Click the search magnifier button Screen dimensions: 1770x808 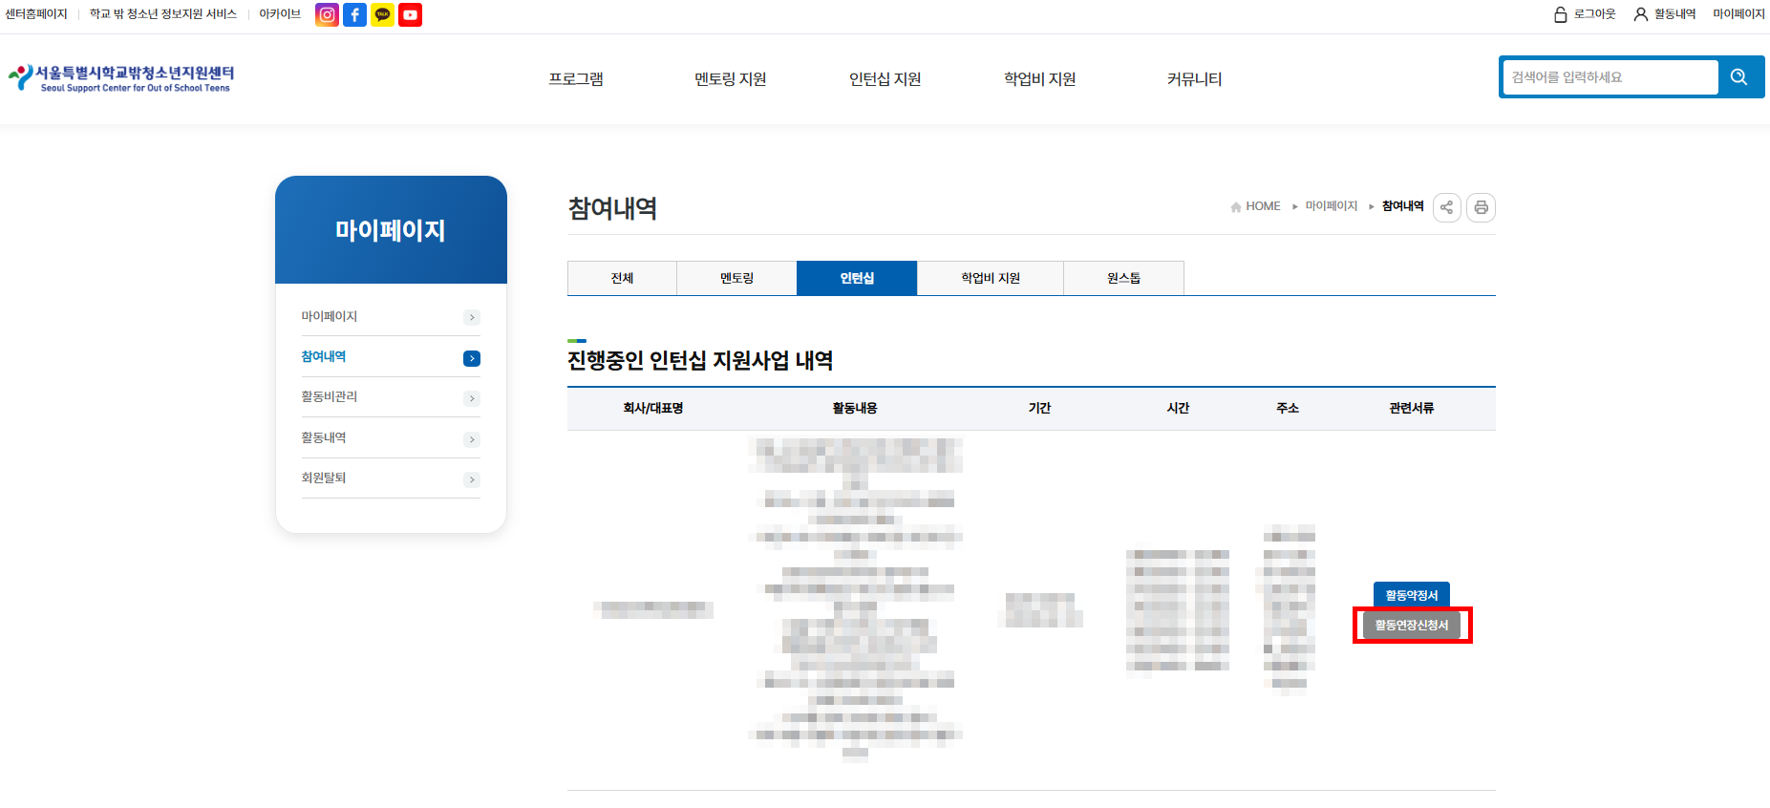click(1738, 77)
